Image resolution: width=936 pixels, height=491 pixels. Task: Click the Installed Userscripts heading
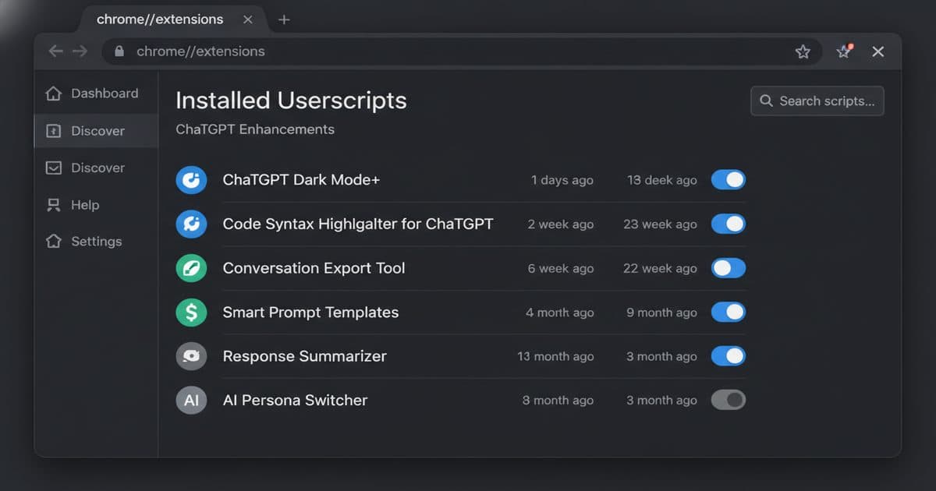point(291,101)
